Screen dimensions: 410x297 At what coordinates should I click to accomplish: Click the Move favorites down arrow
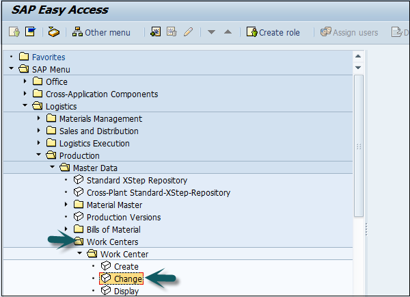click(x=211, y=32)
